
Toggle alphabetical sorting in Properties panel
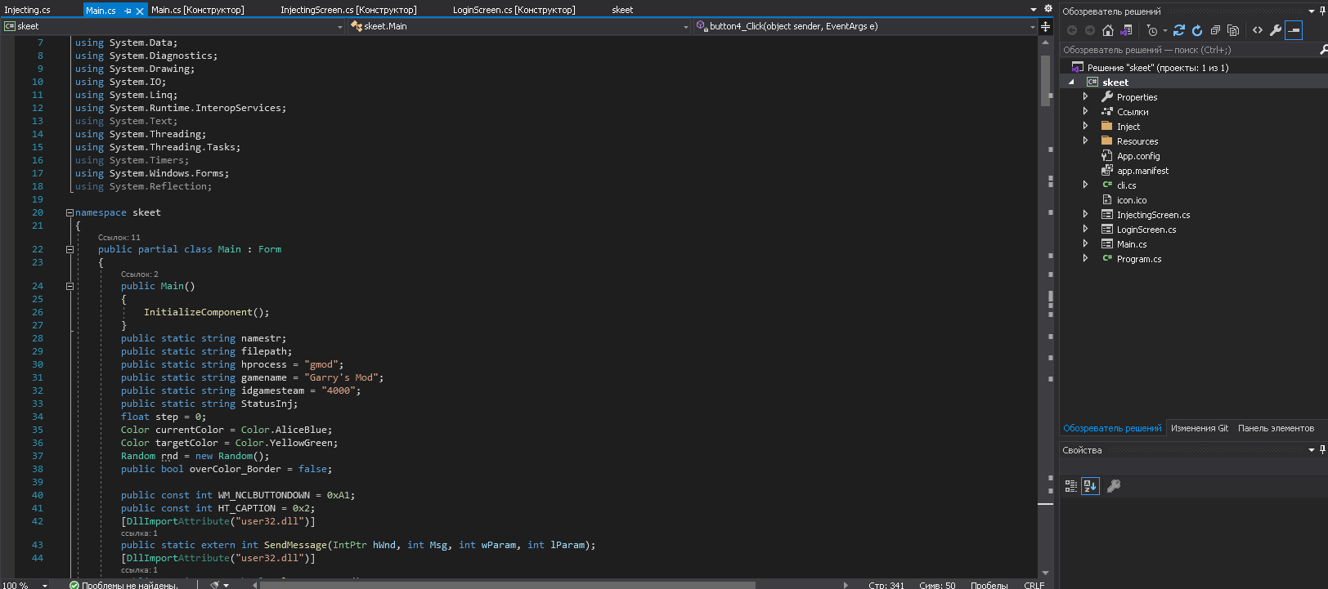pyautogui.click(x=1090, y=486)
